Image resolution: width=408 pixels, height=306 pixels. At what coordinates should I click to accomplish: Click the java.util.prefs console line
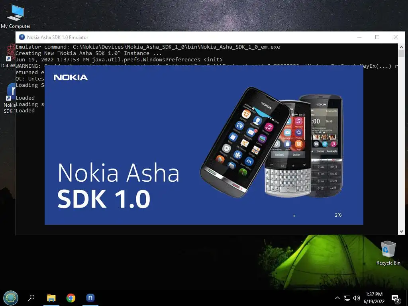tap(119, 60)
